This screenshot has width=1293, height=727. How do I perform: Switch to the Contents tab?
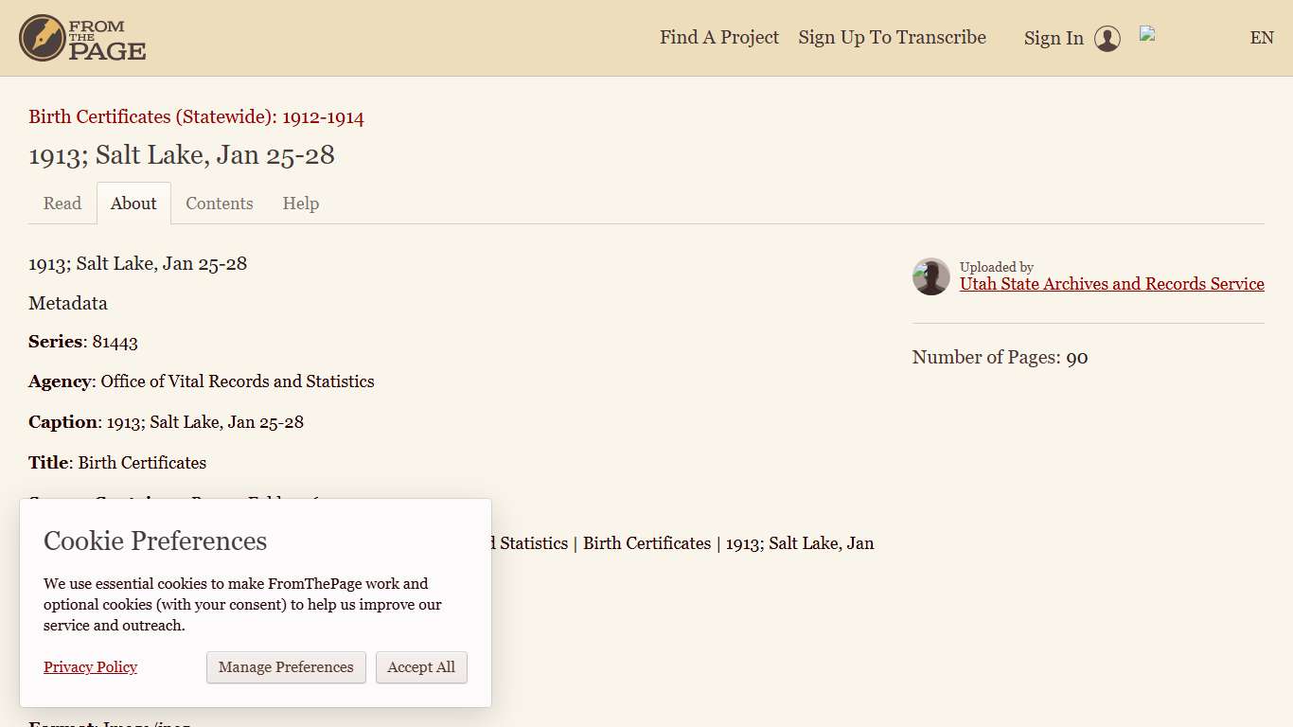(219, 204)
